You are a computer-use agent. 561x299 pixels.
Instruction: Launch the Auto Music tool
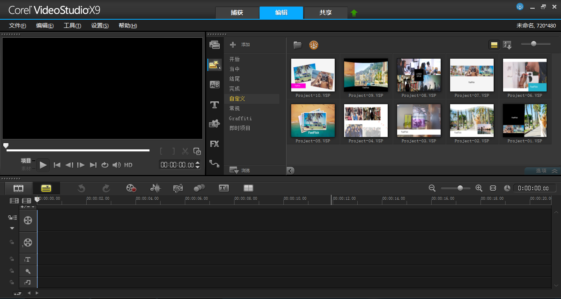click(x=178, y=188)
